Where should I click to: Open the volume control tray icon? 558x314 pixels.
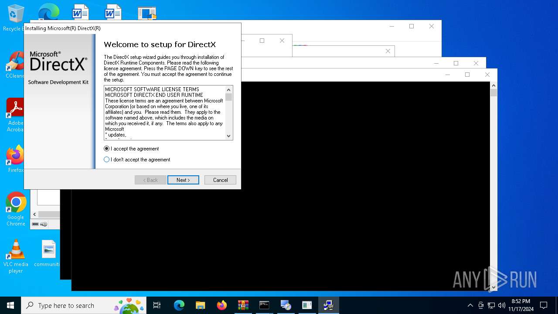point(502,305)
